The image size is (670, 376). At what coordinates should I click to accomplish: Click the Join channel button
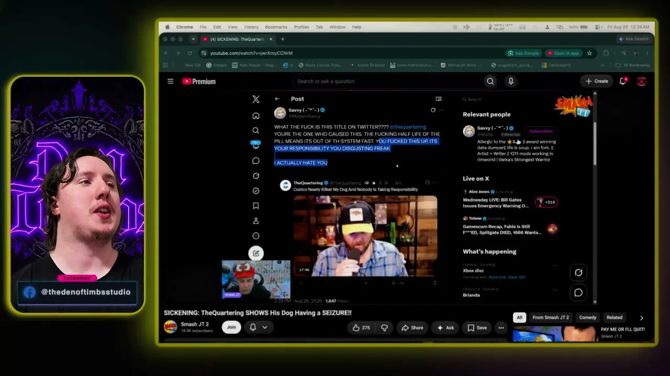pos(231,327)
